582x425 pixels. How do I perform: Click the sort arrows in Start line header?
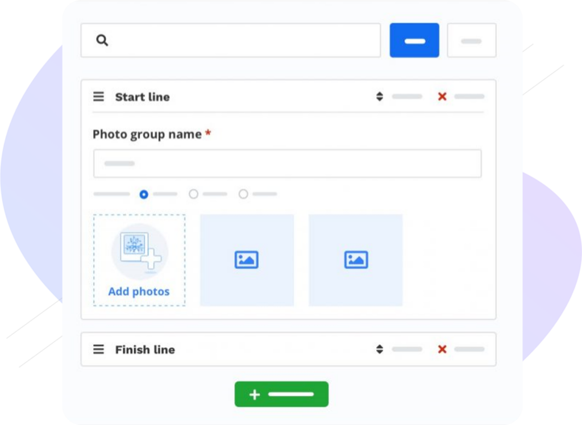tap(380, 97)
